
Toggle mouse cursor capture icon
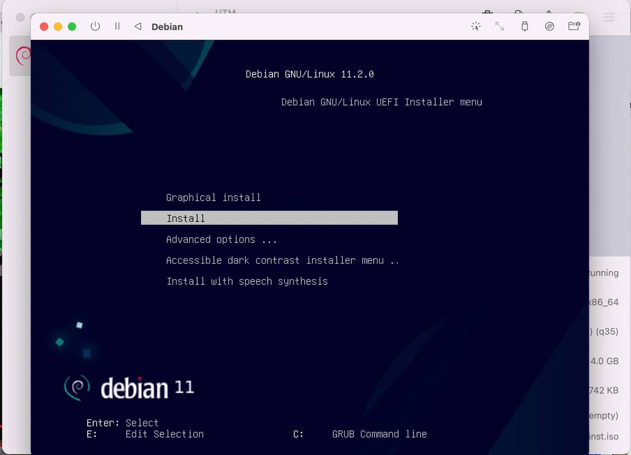coord(476,27)
